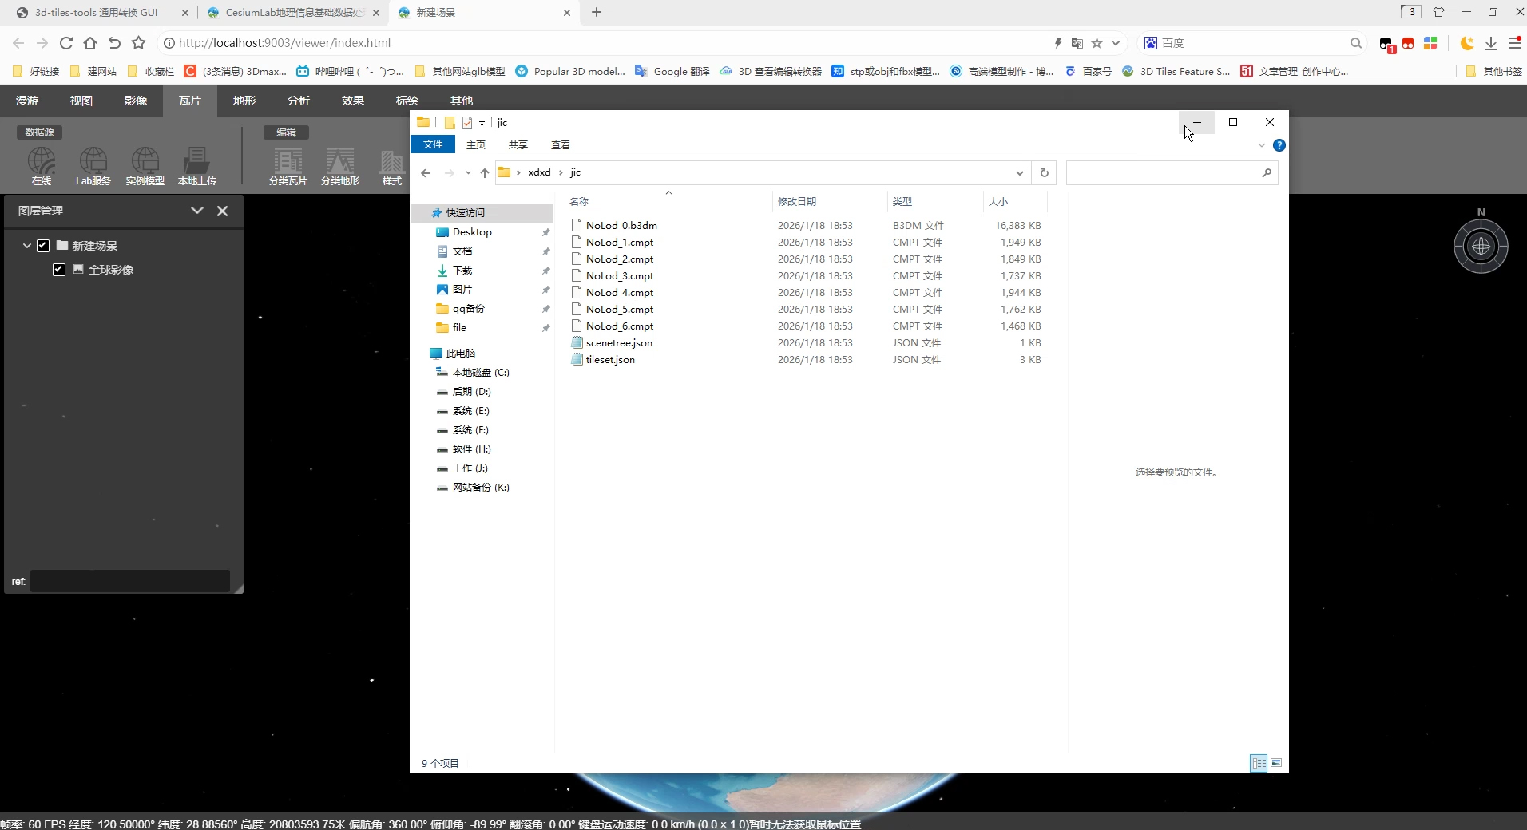Viewport: 1527px width, 830px height.
Task: Switch Explorer to details view icon
Action: pyautogui.click(x=1259, y=763)
